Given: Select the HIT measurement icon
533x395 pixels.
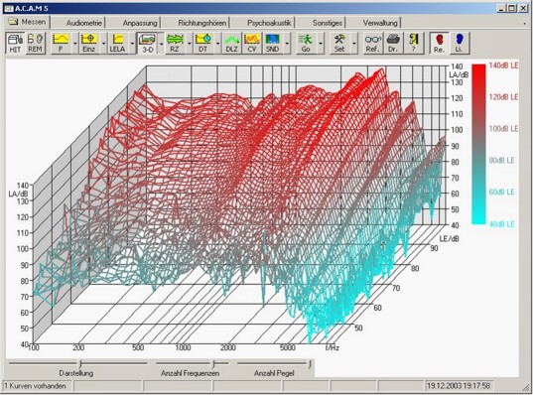Looking at the screenshot, I should (x=15, y=43).
